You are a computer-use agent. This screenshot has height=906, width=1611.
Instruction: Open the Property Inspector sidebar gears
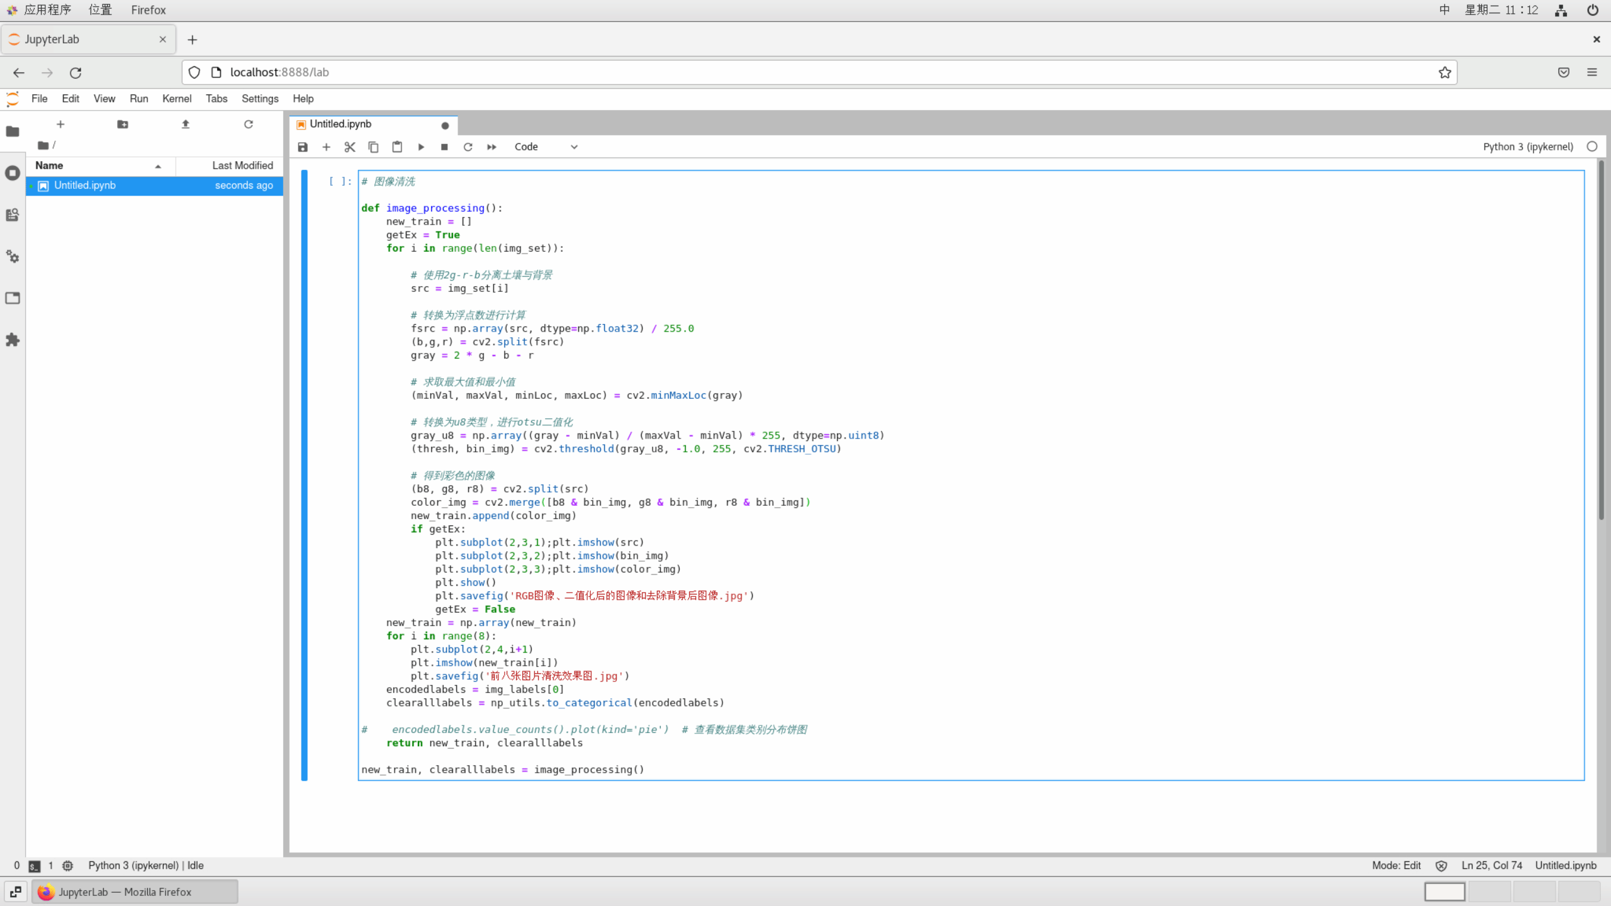[x=13, y=256]
